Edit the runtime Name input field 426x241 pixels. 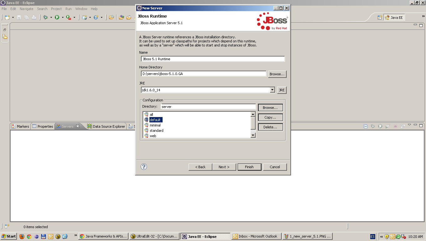pos(213,59)
